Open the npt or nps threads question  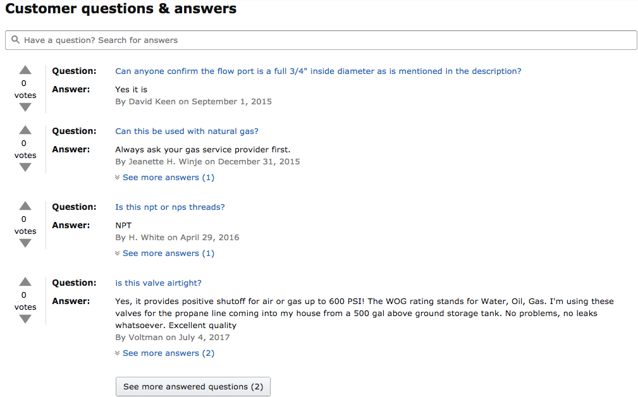pos(169,207)
